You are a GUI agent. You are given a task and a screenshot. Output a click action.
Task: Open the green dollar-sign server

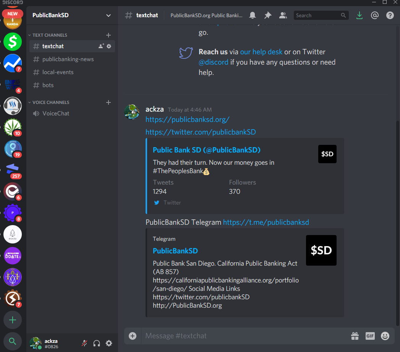tap(13, 42)
